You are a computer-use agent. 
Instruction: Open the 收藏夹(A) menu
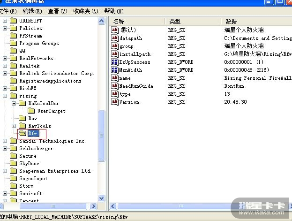(x=85, y=11)
